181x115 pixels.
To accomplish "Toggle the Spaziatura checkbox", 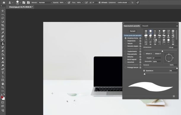I will (x=144, y=71).
